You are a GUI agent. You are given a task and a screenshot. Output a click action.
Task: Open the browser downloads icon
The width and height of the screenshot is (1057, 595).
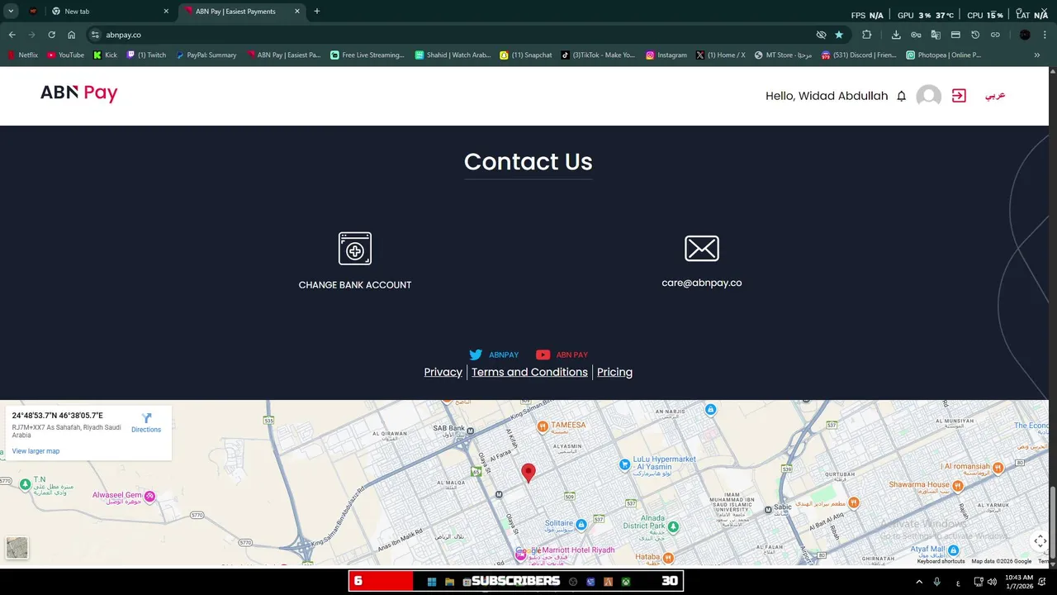(x=896, y=35)
